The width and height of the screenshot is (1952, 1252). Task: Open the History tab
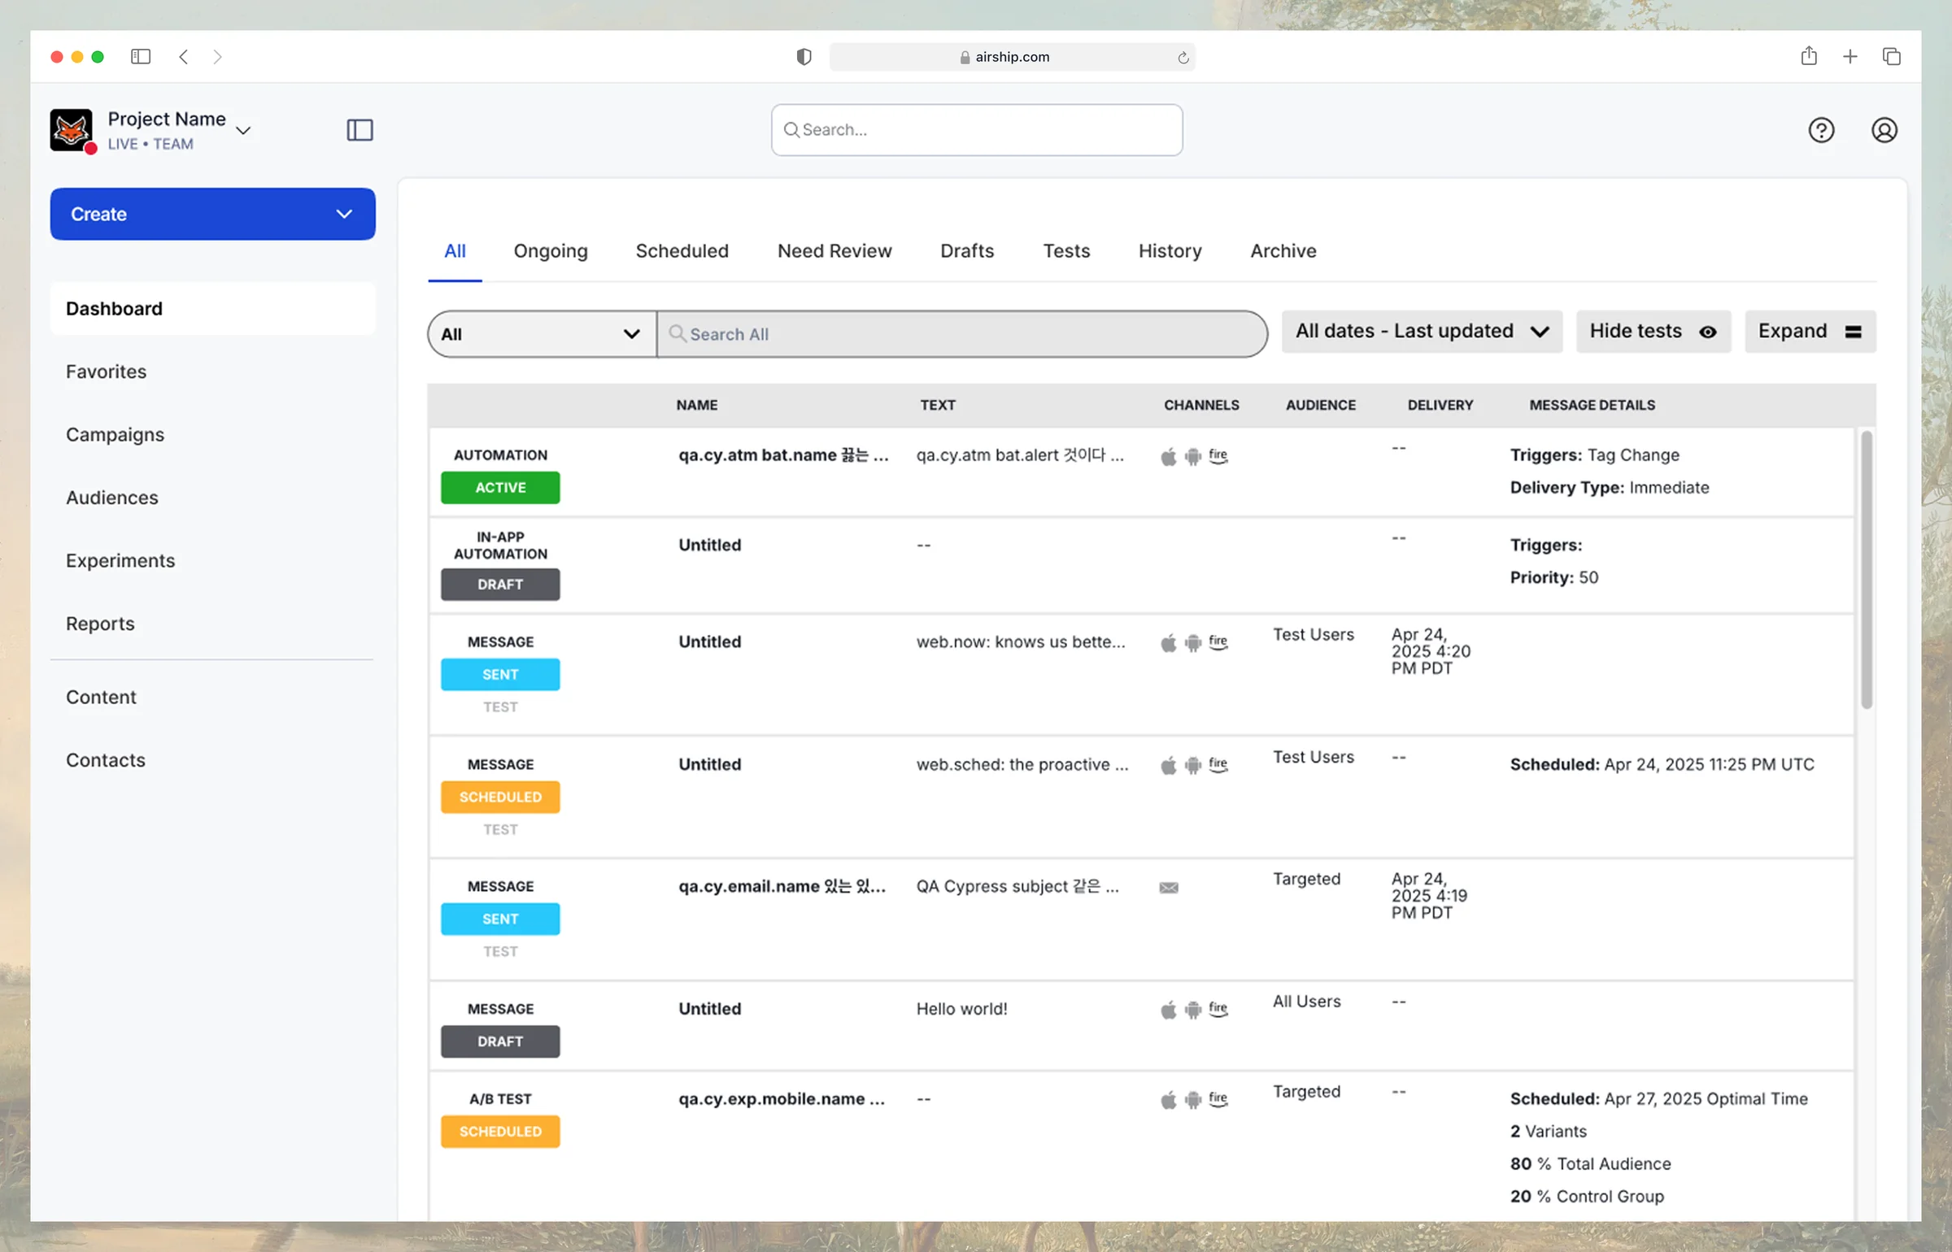[x=1170, y=250]
